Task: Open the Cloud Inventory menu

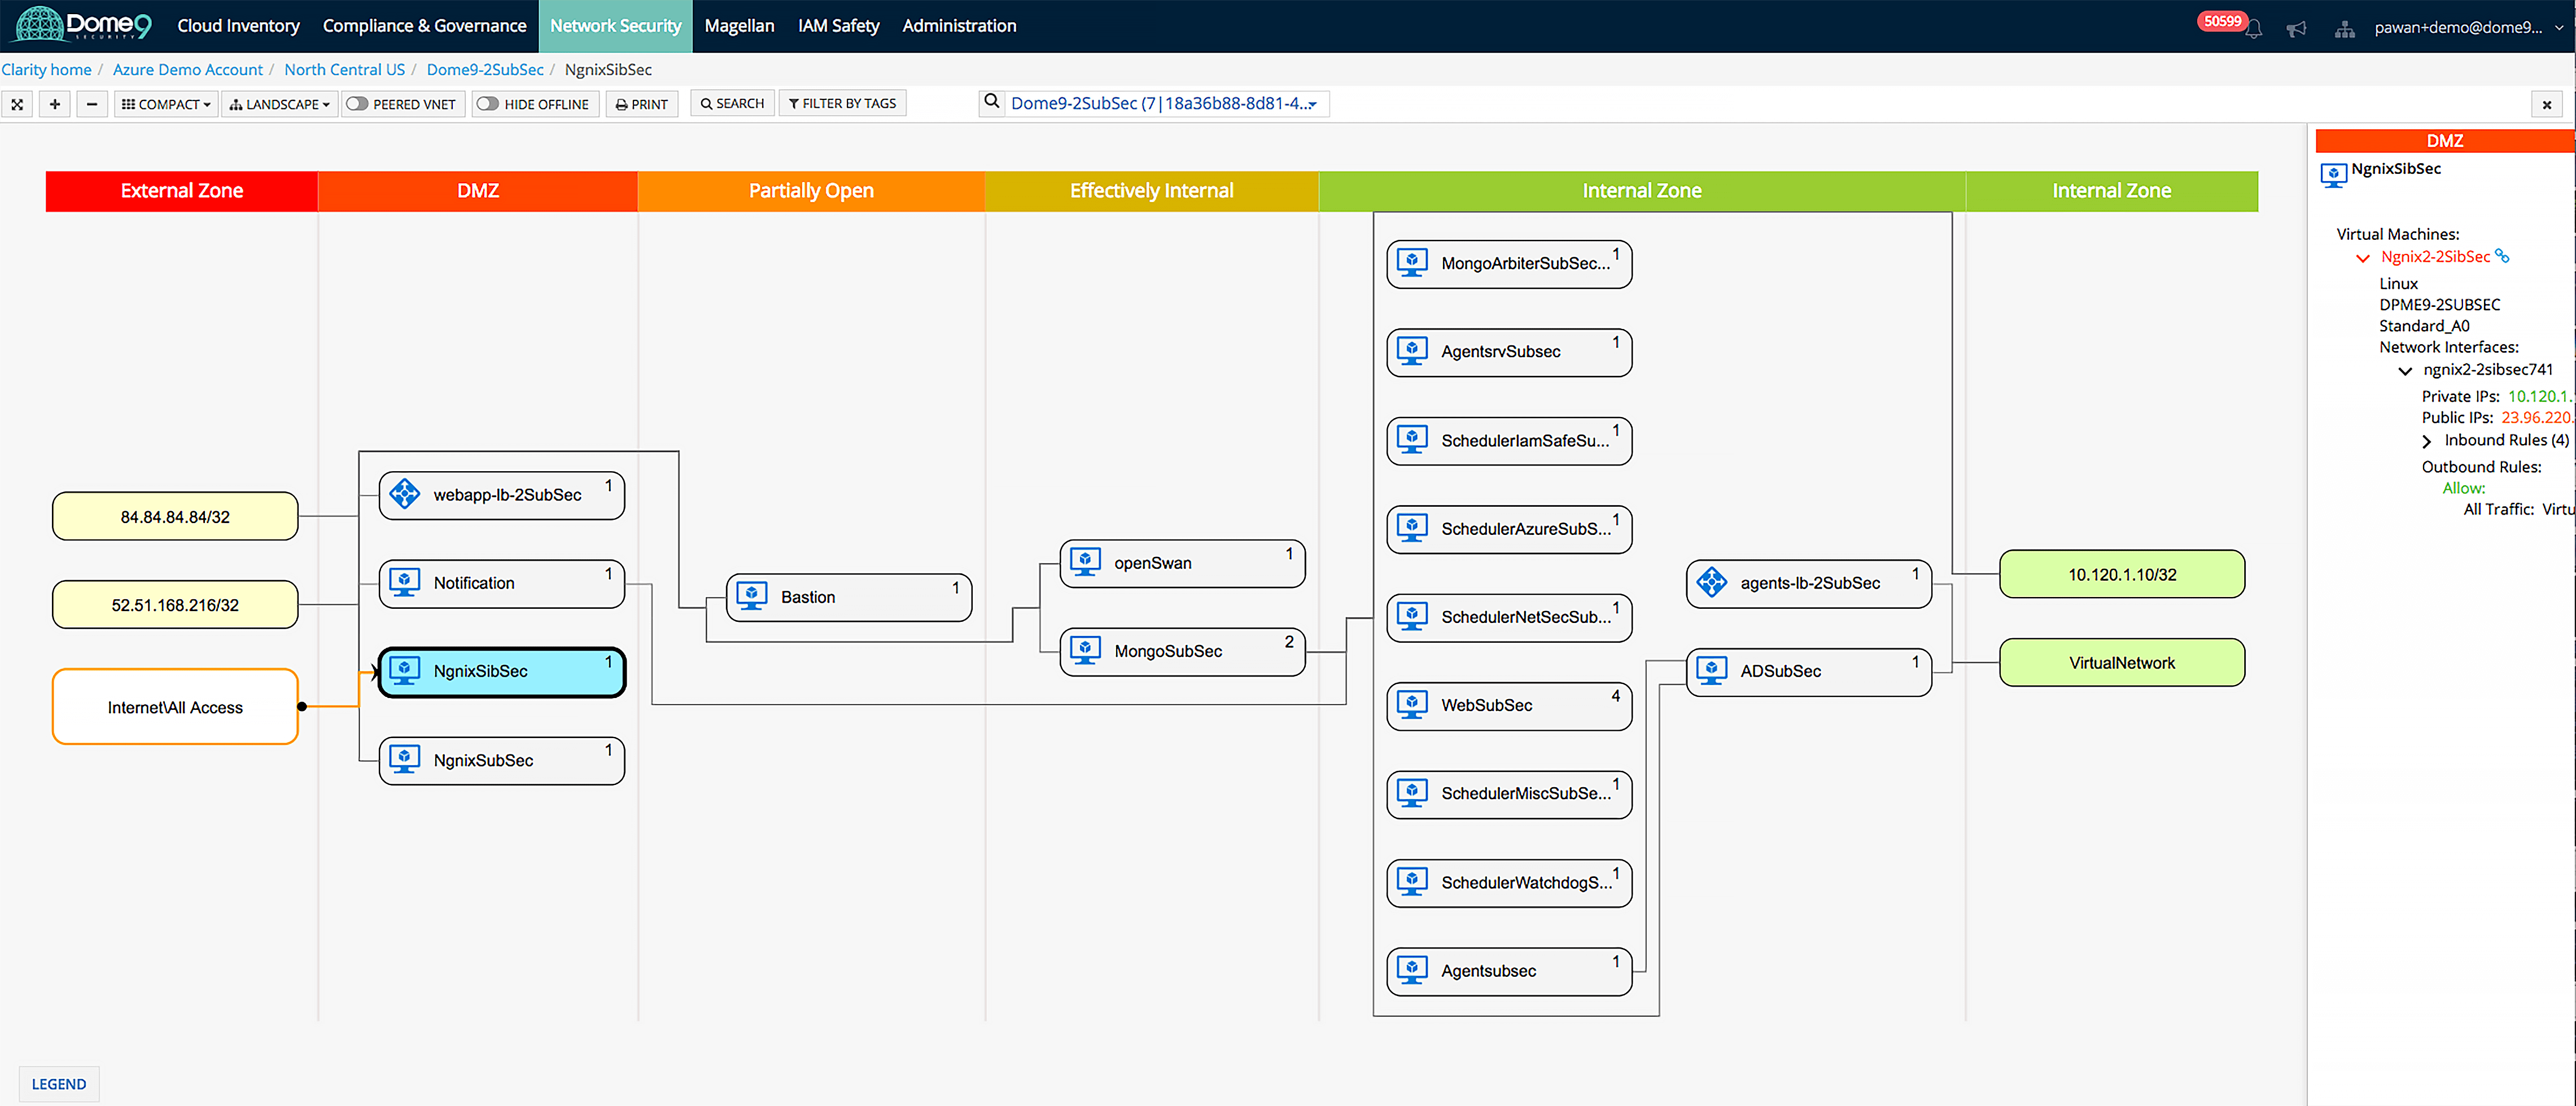Action: [238, 26]
